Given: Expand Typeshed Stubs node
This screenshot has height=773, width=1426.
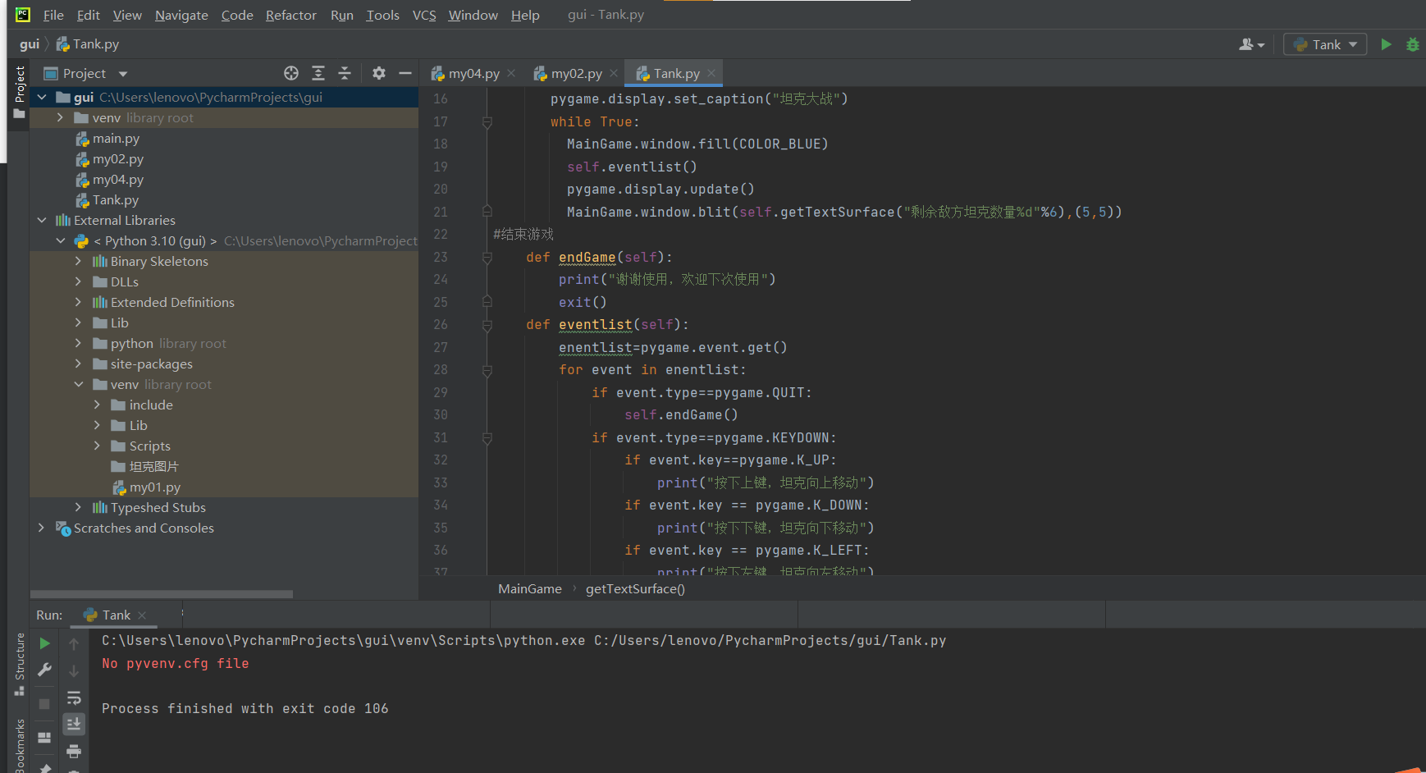Looking at the screenshot, I should (78, 507).
